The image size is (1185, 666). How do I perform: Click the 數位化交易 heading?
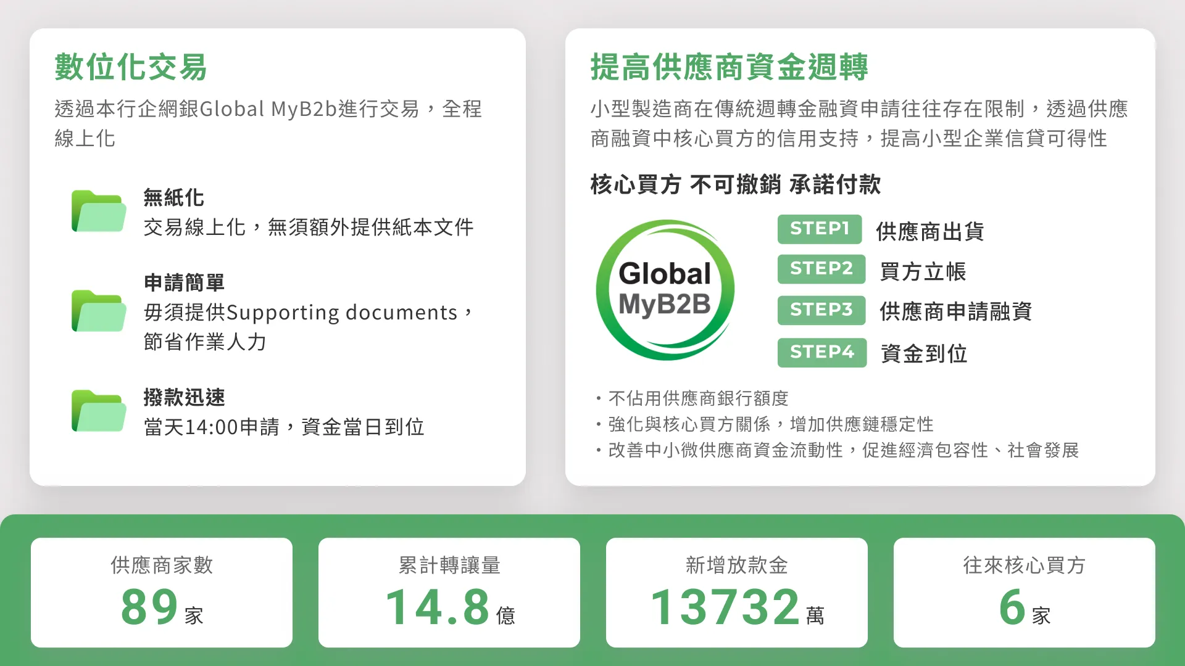tap(131, 67)
